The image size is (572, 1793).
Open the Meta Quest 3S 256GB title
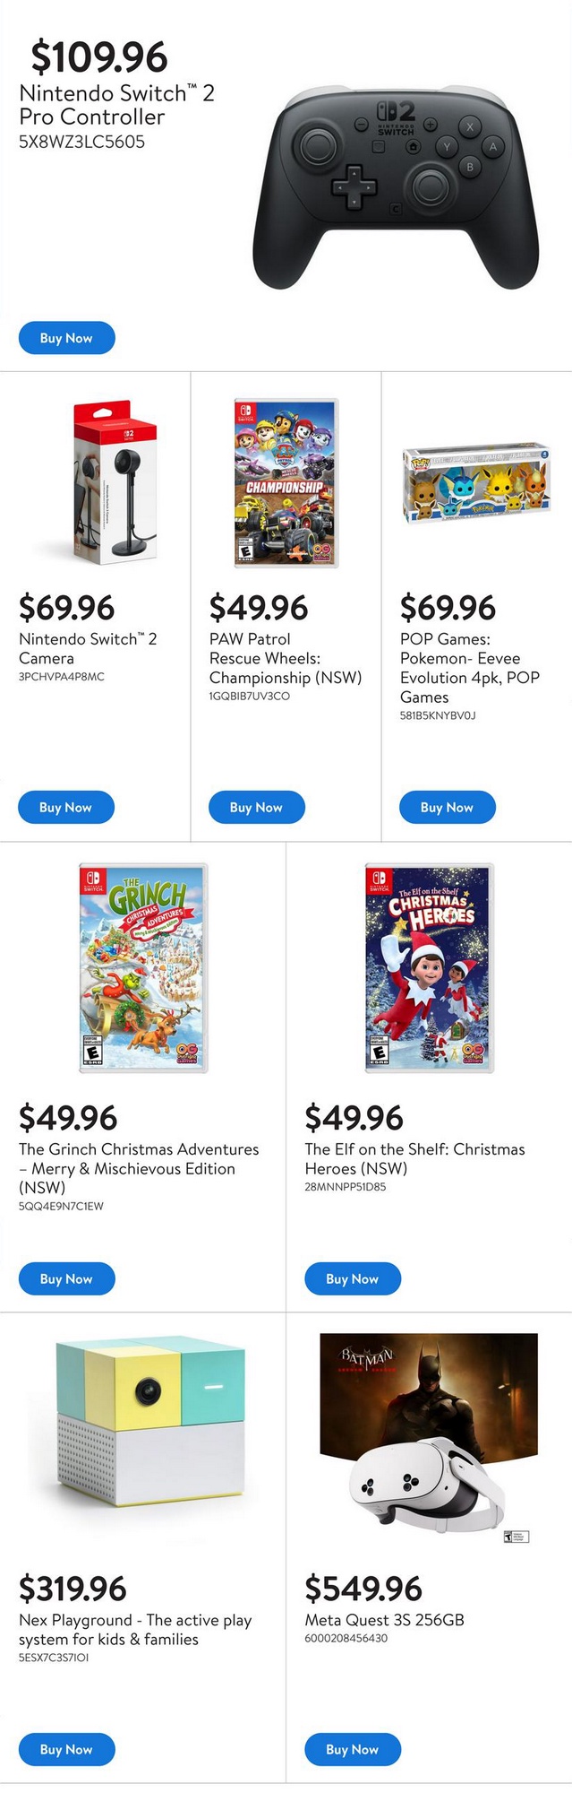click(x=384, y=1620)
